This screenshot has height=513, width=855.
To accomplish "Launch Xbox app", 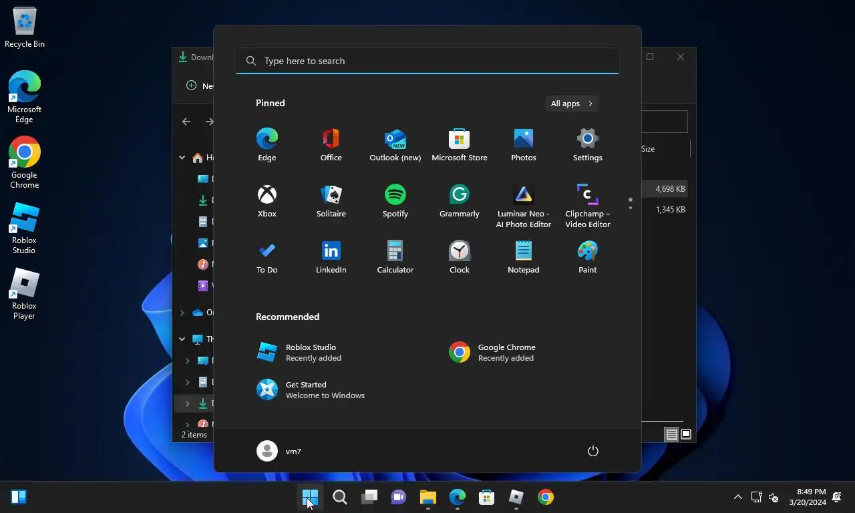I will [x=267, y=201].
